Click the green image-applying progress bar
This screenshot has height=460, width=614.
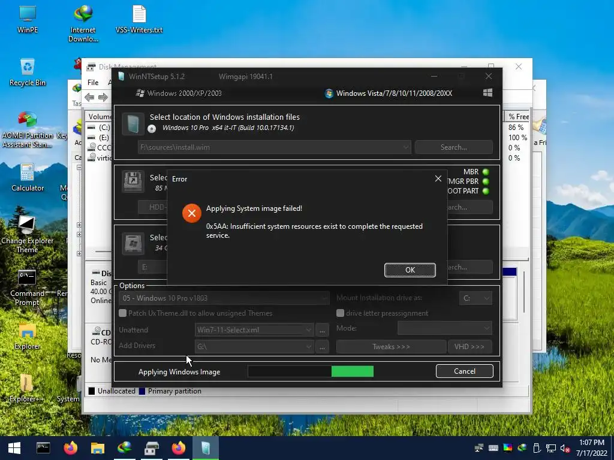(311, 371)
